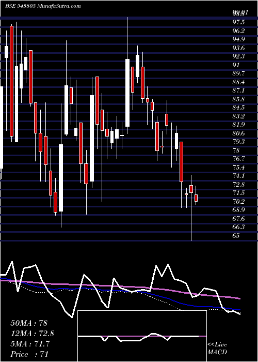The width and height of the screenshot is (258, 362).
Task: Click the 87.1 price axis label
Action: (x=238, y=90)
